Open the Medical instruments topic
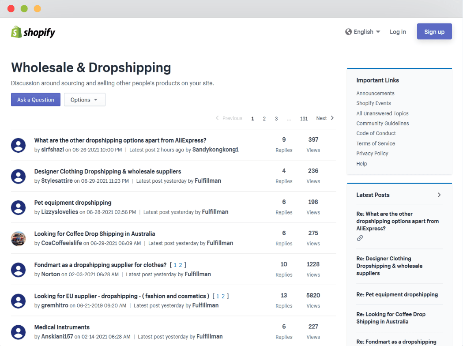This screenshot has height=346, width=463. point(62,327)
